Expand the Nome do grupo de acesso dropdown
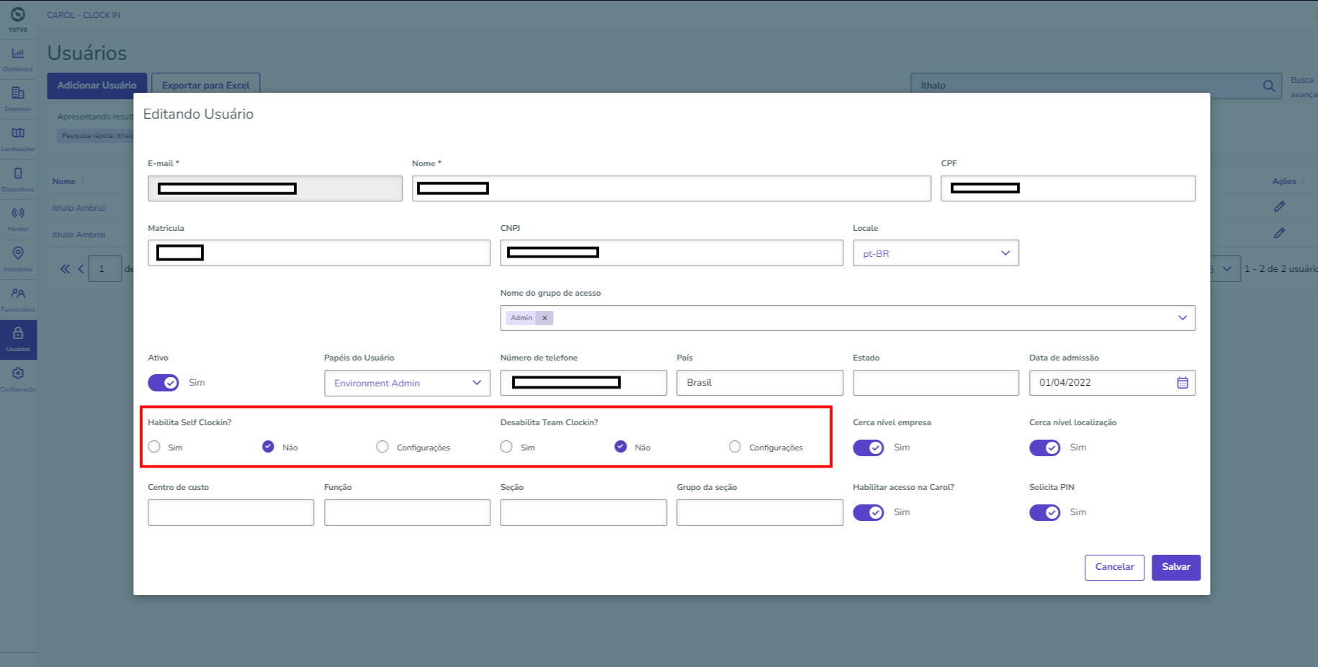 (1182, 318)
